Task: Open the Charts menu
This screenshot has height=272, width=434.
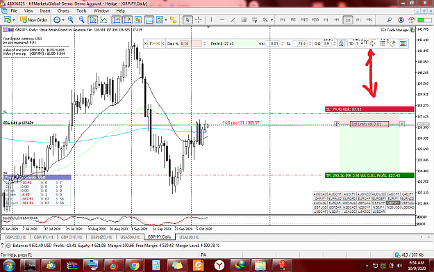Action: click(63, 11)
